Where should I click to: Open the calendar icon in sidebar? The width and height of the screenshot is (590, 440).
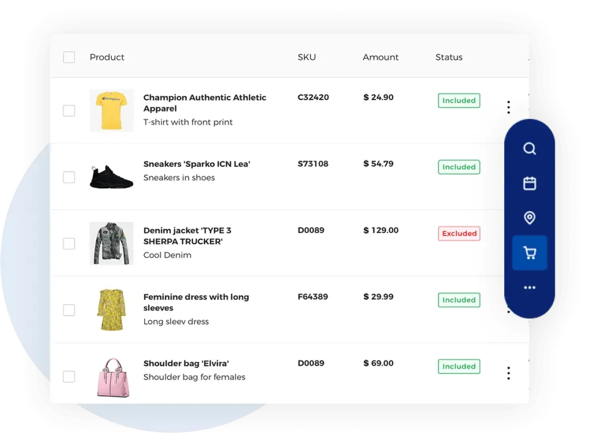point(530,183)
